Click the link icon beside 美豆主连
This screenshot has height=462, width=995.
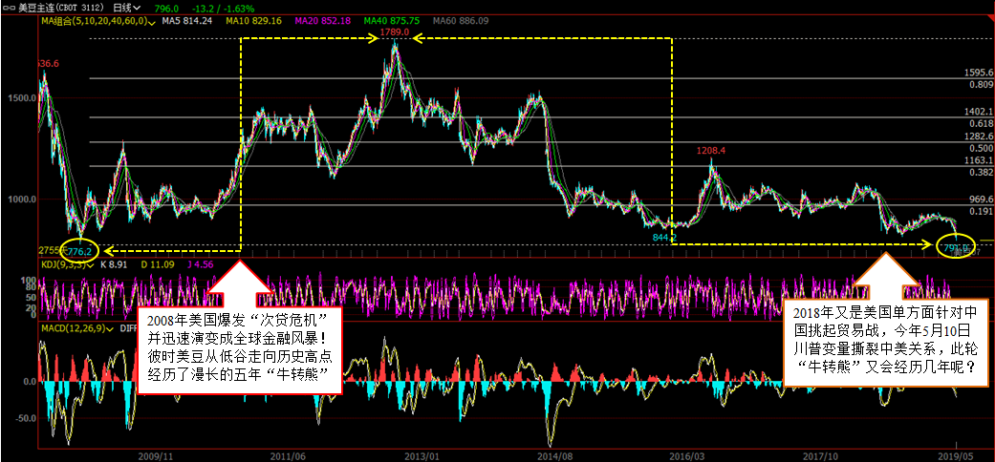(x=9, y=7)
